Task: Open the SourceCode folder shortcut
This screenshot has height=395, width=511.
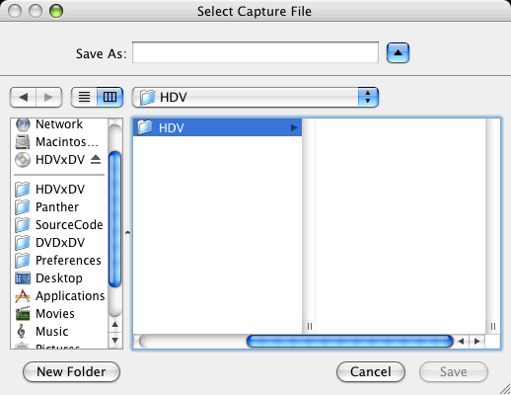Action: 59,225
